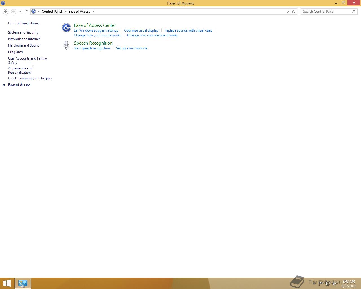361x289 pixels.
Task: Open Replace sounds with visual cues
Action: [188, 30]
